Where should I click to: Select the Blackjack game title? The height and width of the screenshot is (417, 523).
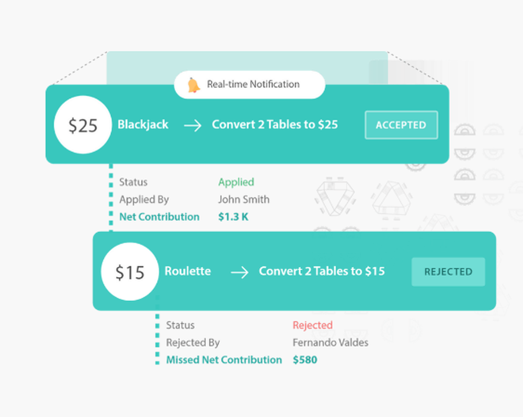pos(143,125)
